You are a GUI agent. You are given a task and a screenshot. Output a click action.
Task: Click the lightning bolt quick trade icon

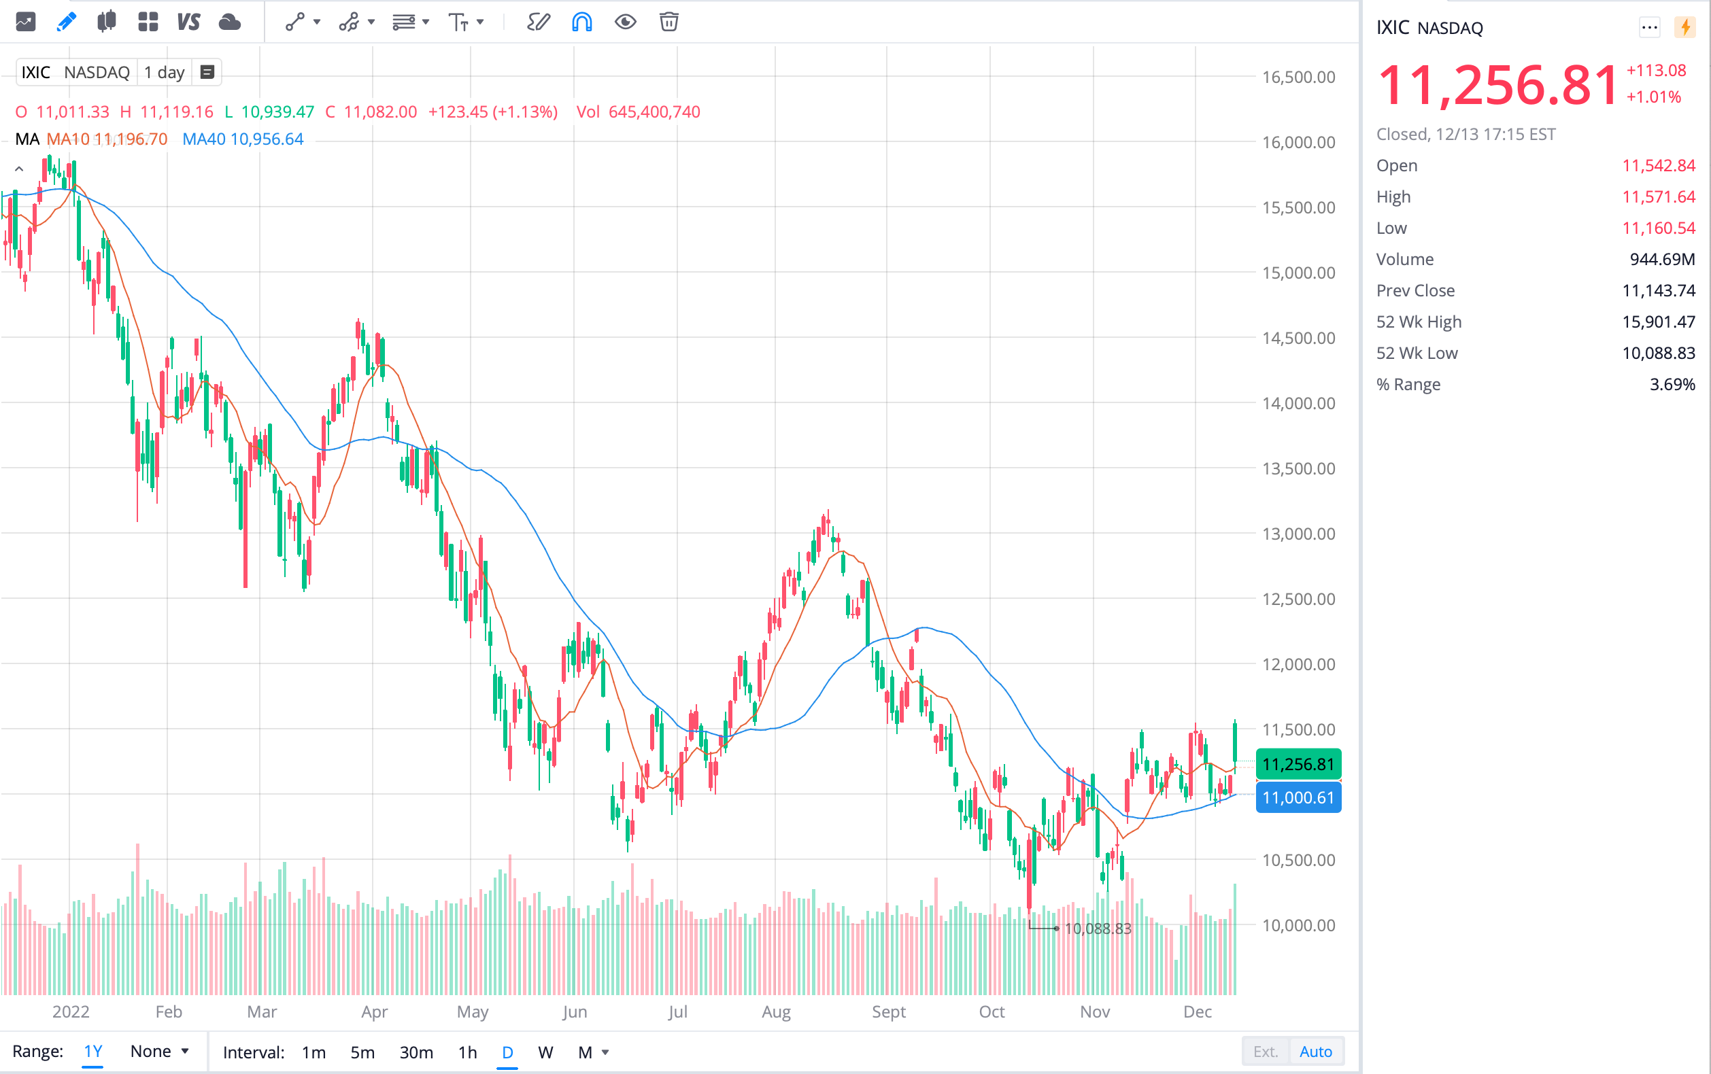click(x=1685, y=28)
